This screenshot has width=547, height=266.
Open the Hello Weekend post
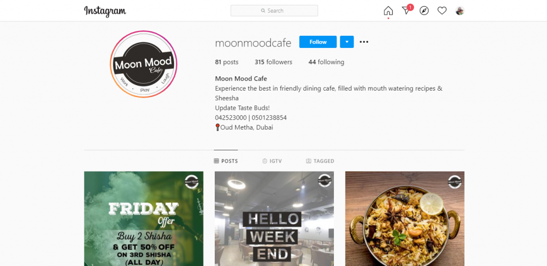pyautogui.click(x=274, y=219)
